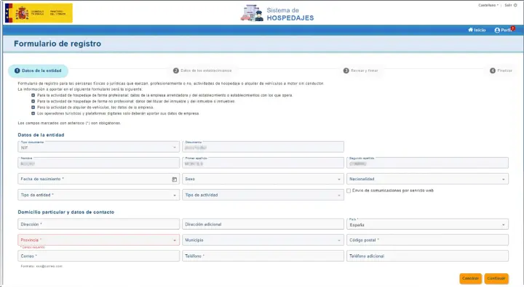Click the red notification badge on Perfil
The height and width of the screenshot is (287, 524).
pyautogui.click(x=513, y=28)
